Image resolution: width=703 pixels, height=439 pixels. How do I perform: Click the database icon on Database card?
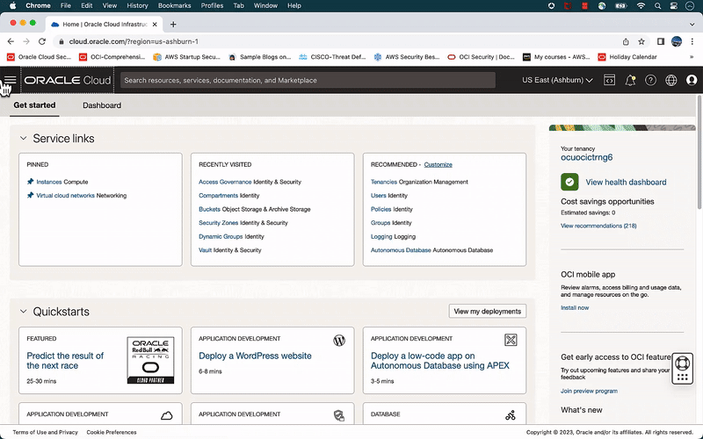tap(511, 415)
